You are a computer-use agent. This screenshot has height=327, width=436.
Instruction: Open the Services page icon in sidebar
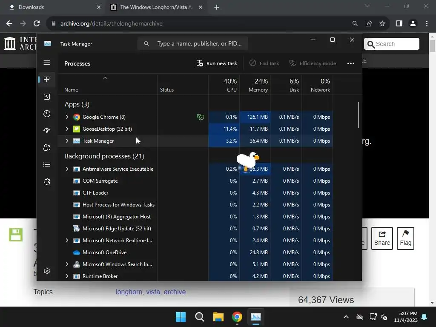click(x=47, y=181)
